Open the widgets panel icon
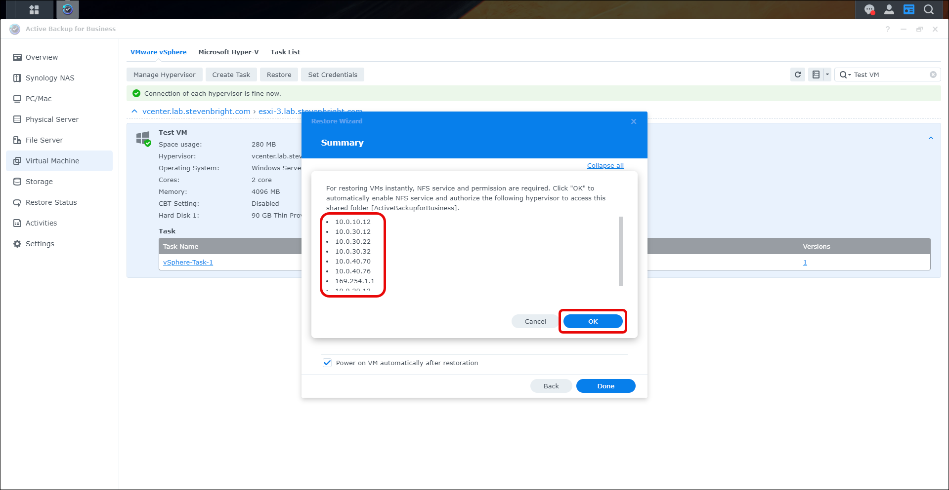Image resolution: width=949 pixels, height=490 pixels. point(908,9)
